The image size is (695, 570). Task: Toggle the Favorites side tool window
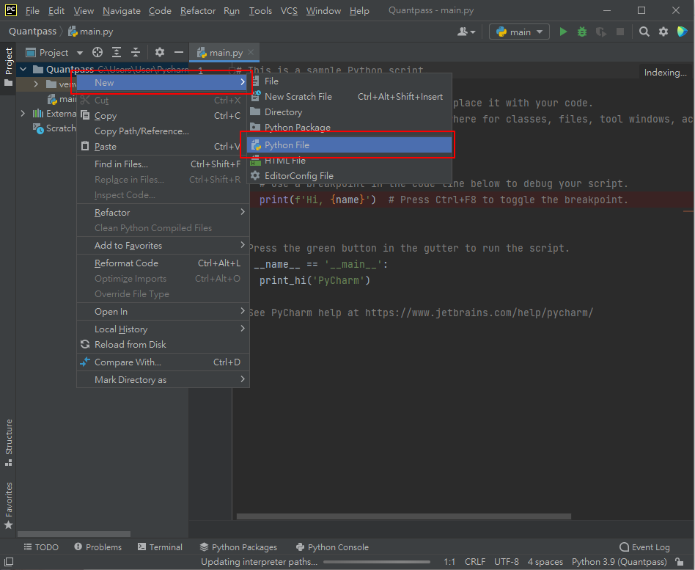point(8,505)
